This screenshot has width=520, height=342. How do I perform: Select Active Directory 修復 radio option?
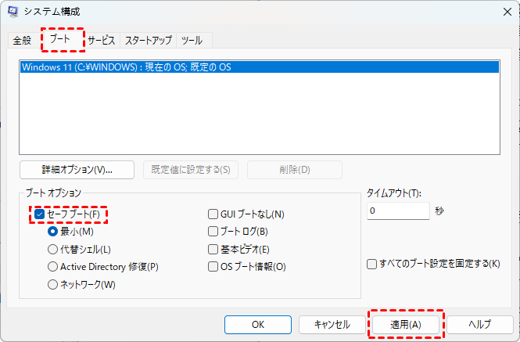pyautogui.click(x=53, y=267)
